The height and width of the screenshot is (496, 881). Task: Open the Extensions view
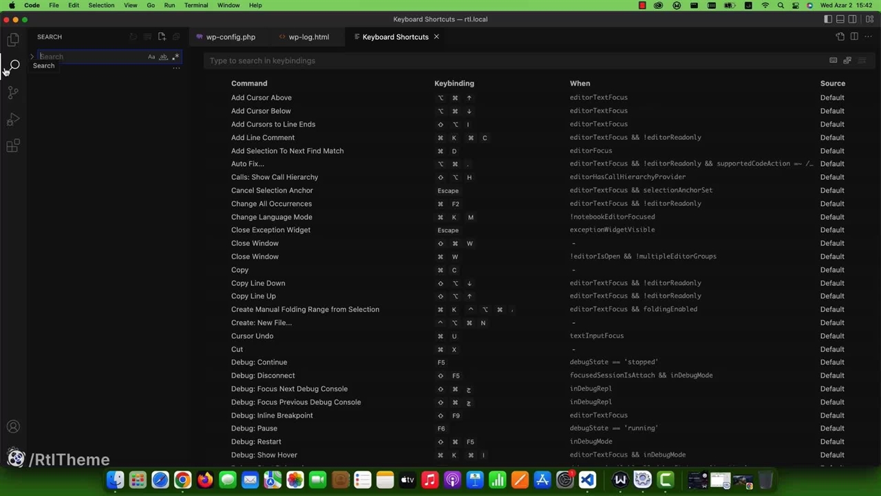tap(13, 146)
